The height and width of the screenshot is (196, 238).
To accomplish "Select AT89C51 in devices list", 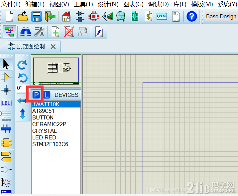I will coord(56,111).
